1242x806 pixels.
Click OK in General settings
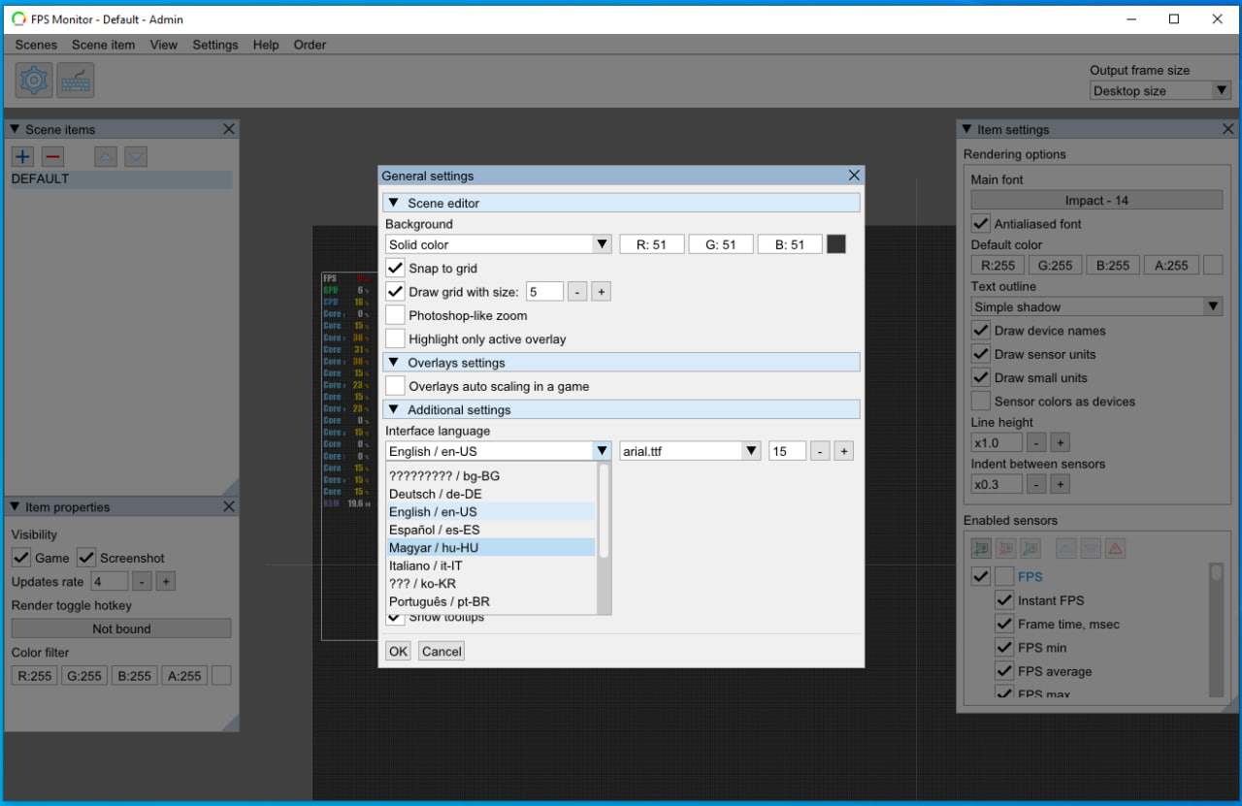click(398, 651)
